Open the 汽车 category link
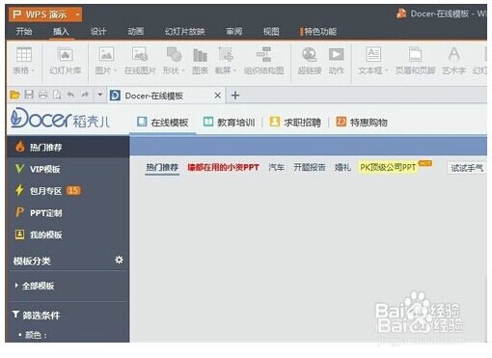 coord(277,167)
